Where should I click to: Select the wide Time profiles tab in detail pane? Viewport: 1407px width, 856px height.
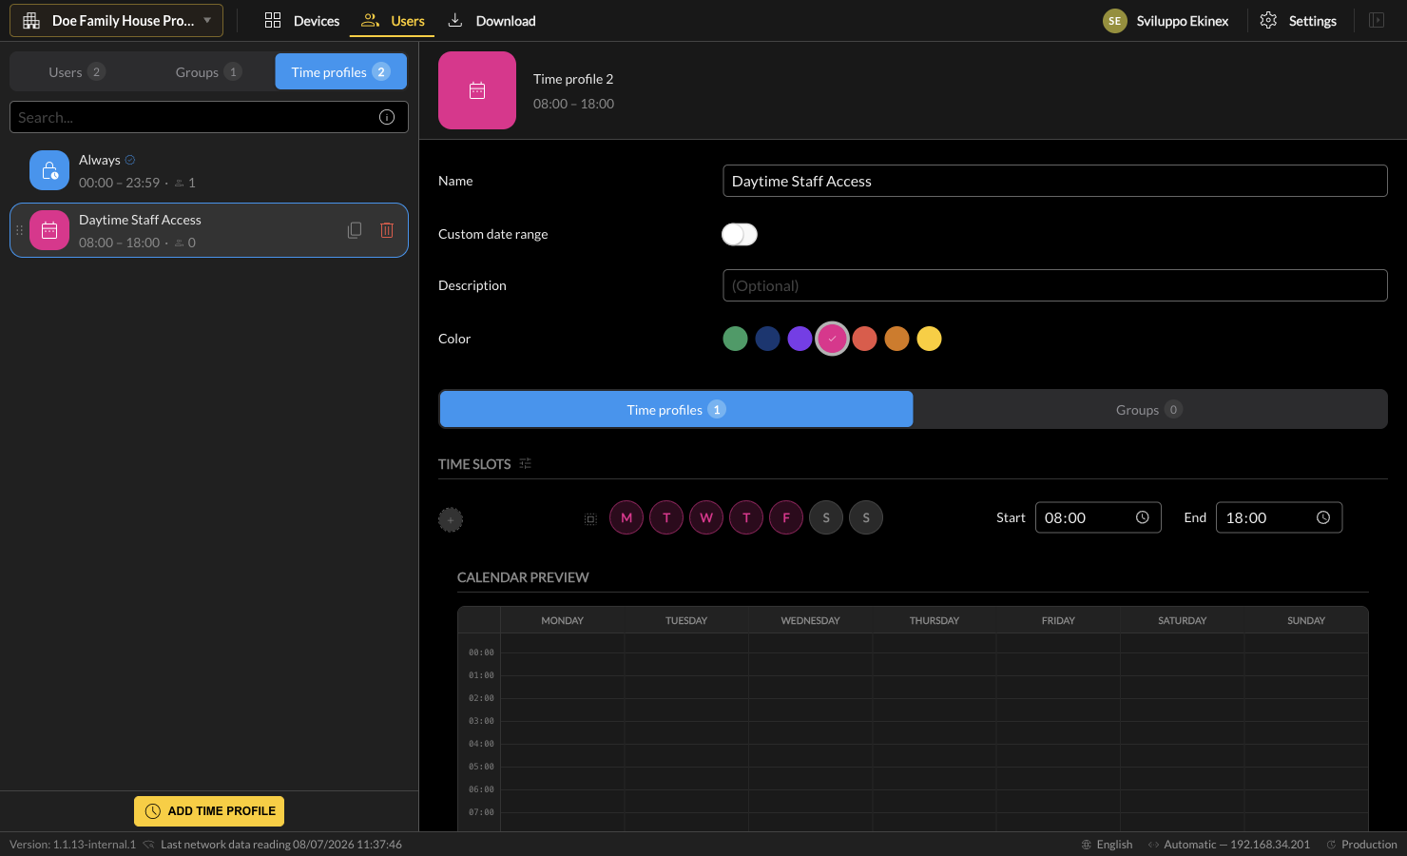tap(676, 409)
